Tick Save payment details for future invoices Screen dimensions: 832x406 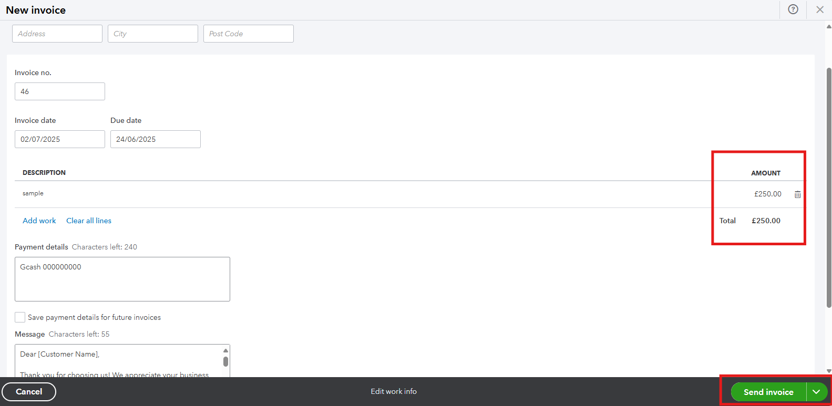(x=20, y=317)
